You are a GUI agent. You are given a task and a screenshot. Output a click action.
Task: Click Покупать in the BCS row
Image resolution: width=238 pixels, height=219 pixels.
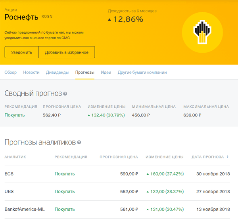click(x=65, y=174)
